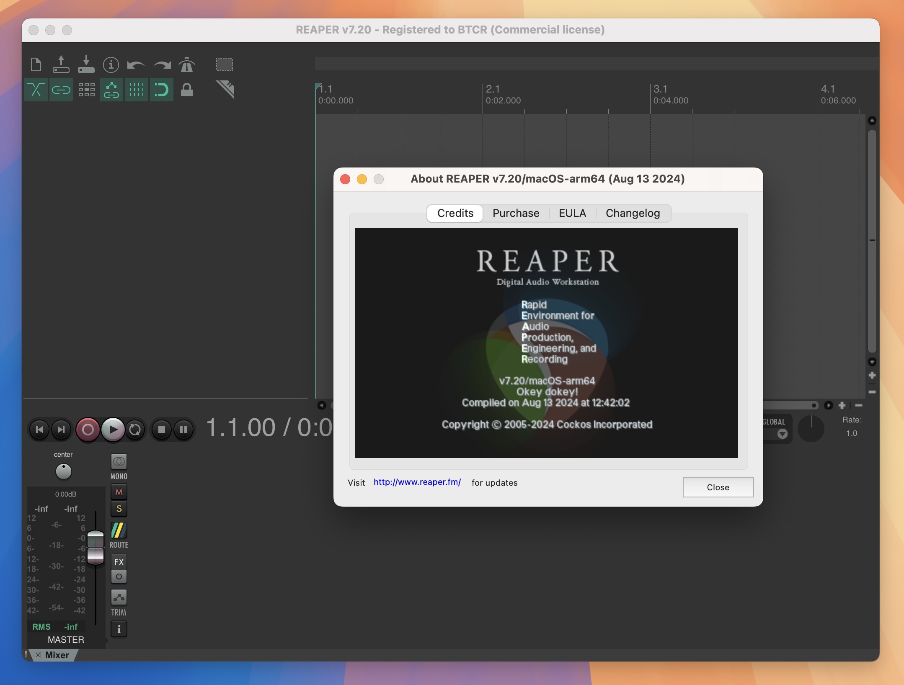Toggle the locking padlock icon
Viewport: 904px width, 685px height.
(x=187, y=90)
